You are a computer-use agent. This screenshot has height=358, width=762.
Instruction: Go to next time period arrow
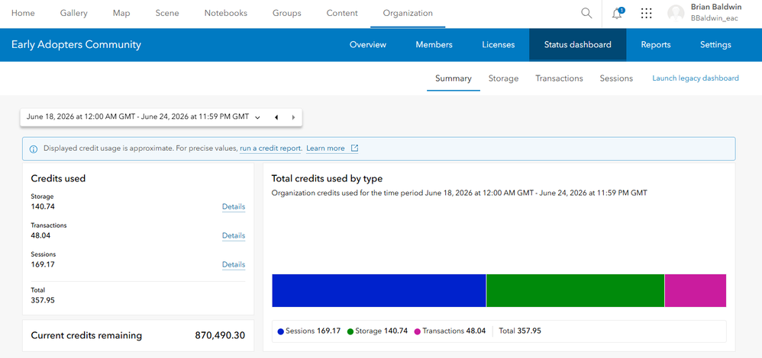coord(293,117)
